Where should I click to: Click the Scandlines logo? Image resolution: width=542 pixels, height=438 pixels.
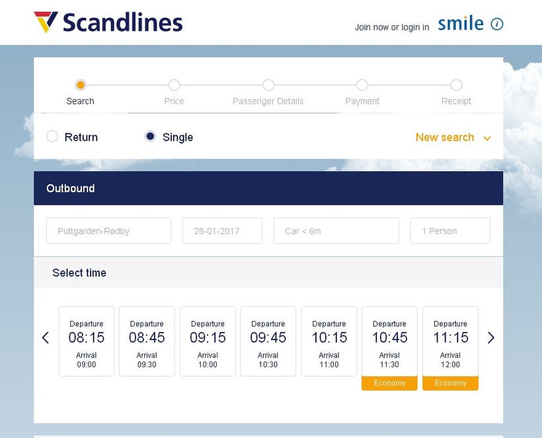(108, 22)
